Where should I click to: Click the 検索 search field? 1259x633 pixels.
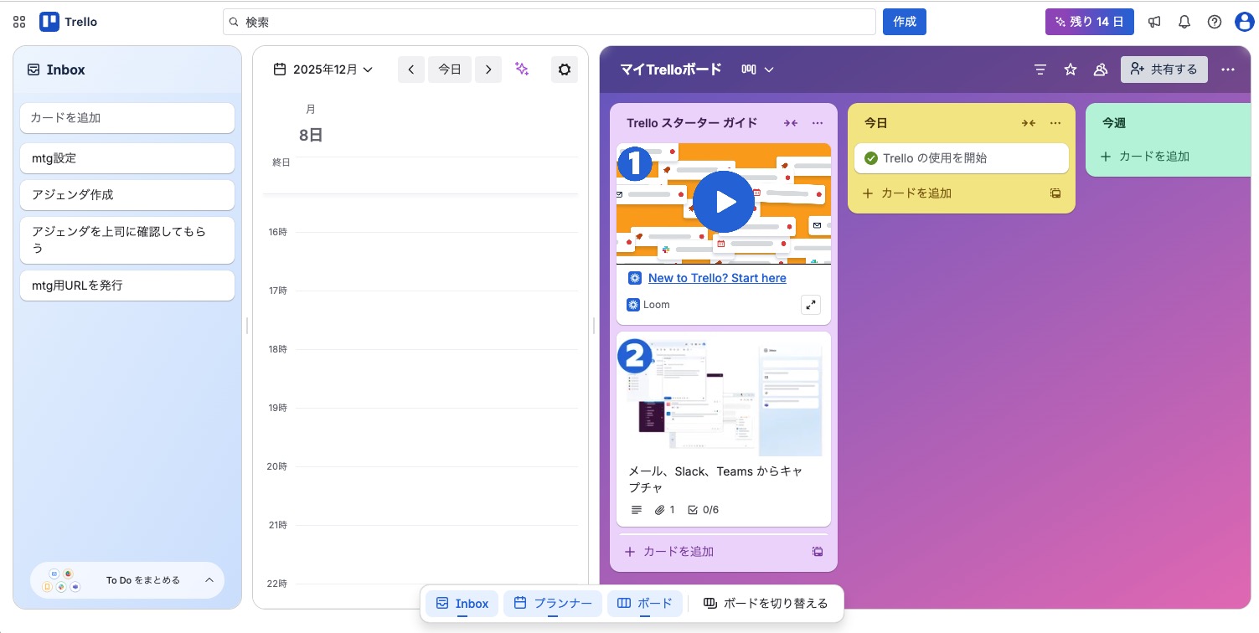pos(549,22)
